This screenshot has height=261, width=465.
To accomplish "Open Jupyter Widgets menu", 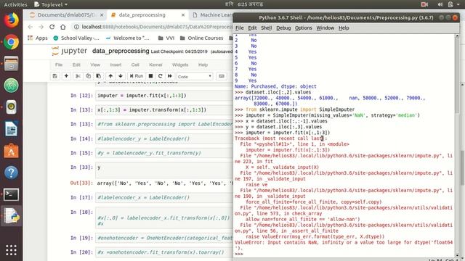I will pyautogui.click(x=180, y=65).
